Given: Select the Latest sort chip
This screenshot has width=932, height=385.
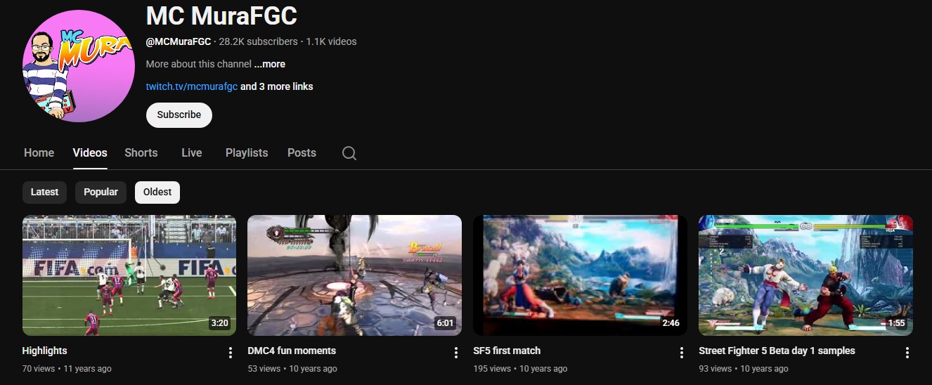Looking at the screenshot, I should pos(44,192).
